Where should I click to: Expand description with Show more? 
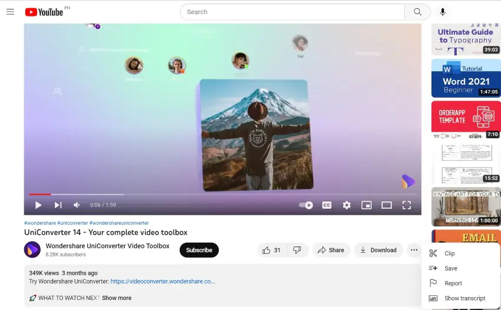coord(117,298)
